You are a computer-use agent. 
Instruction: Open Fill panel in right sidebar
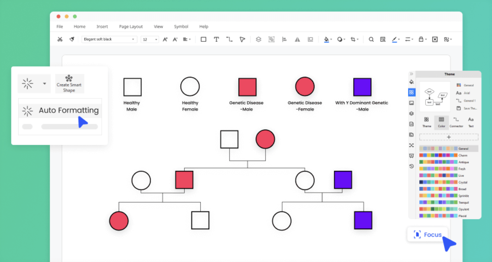coord(412,82)
